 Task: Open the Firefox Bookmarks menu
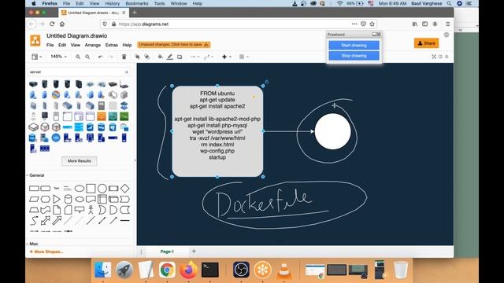136,3
